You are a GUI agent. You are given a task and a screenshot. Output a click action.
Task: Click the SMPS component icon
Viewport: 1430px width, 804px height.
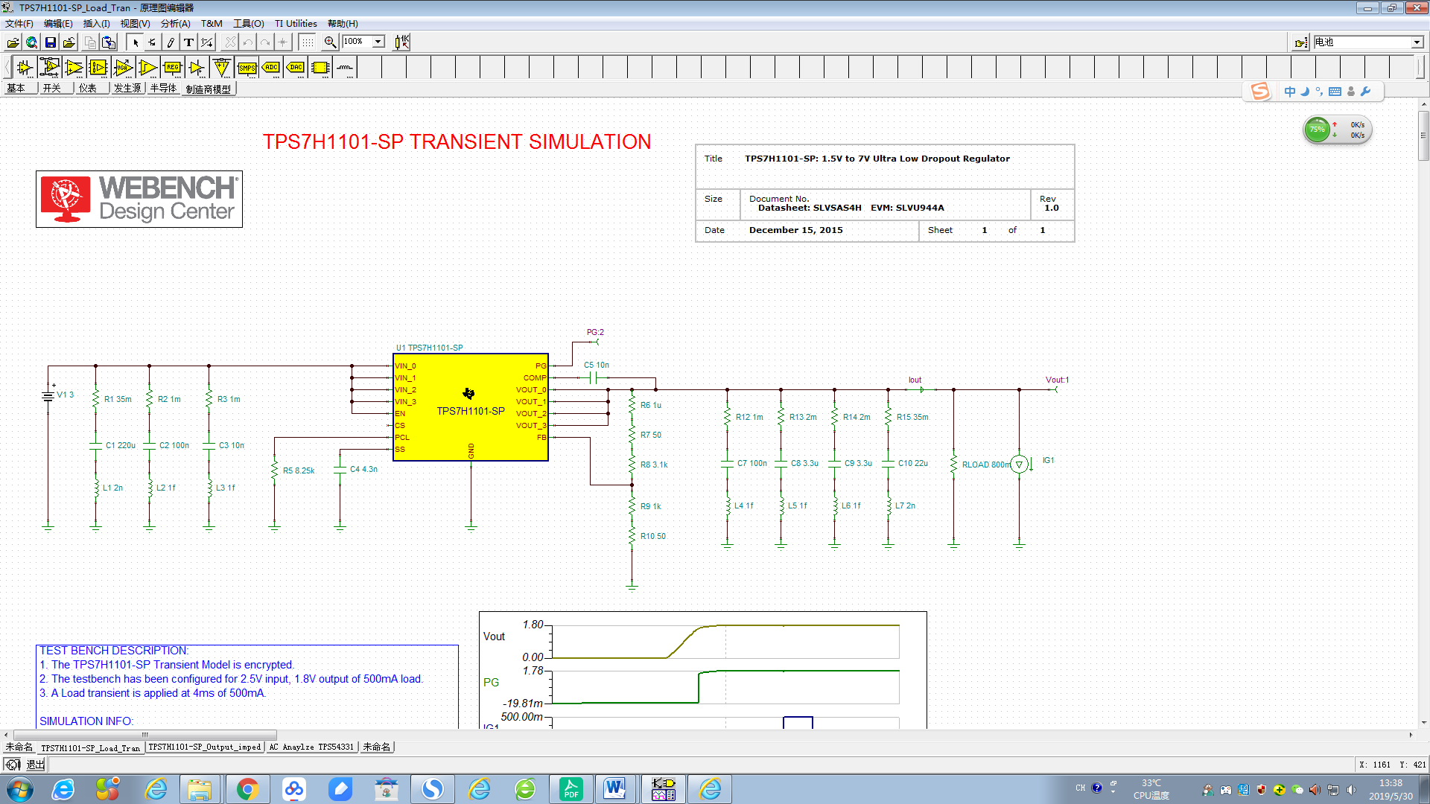coord(247,68)
